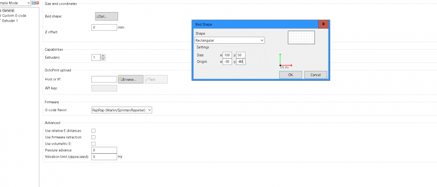437x187 pixels.
Task: Toggle Use firmware retraction
Action: [93, 137]
